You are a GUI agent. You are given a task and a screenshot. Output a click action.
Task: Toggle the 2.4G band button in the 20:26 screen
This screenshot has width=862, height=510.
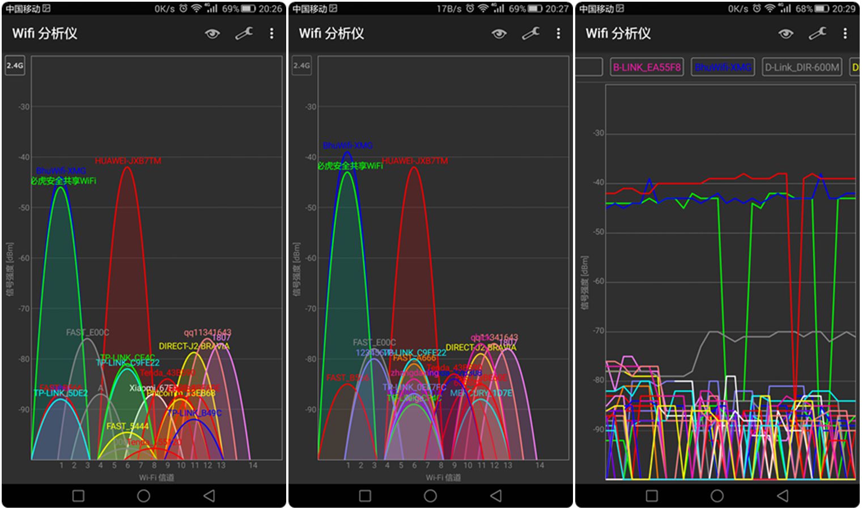[15, 66]
